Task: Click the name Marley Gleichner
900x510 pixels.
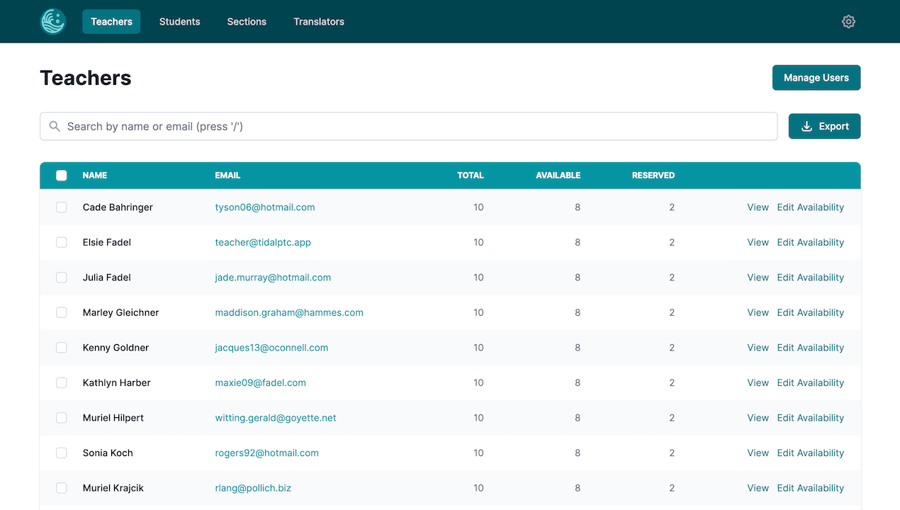Action: (x=120, y=312)
